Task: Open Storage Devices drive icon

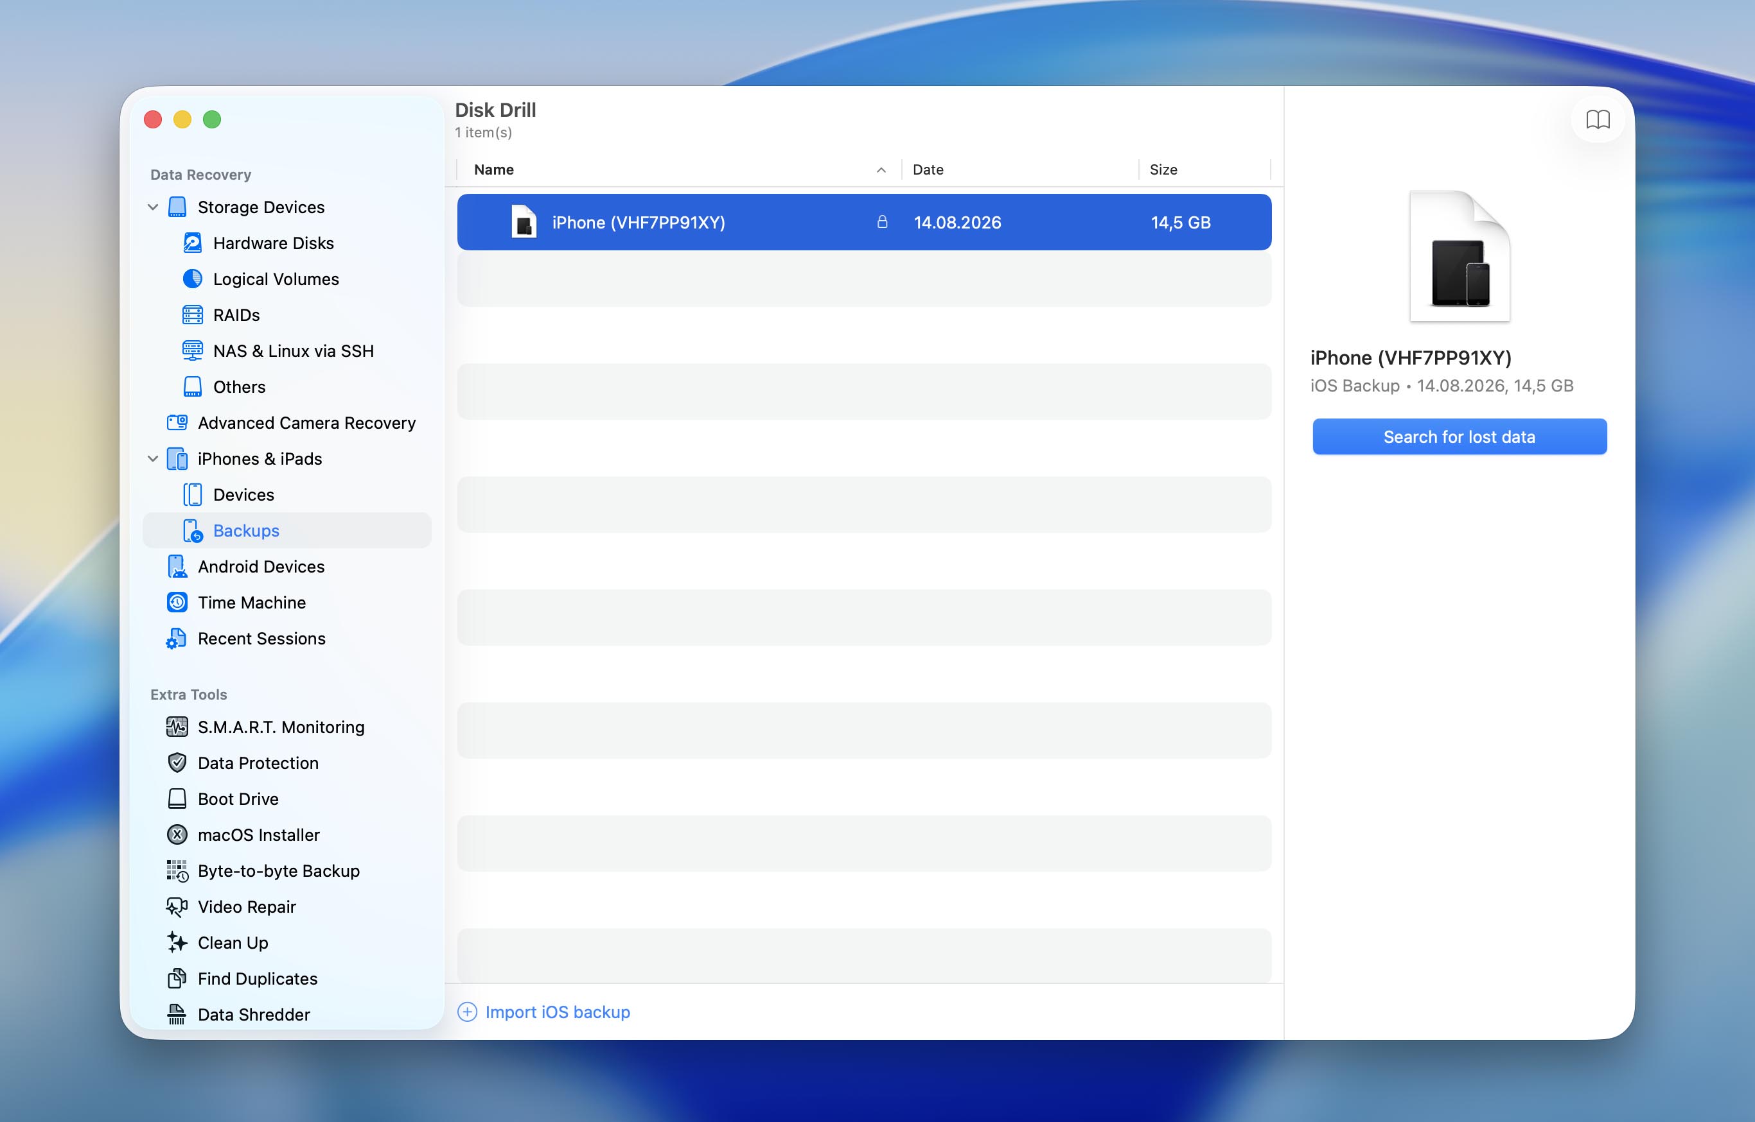Action: point(177,207)
